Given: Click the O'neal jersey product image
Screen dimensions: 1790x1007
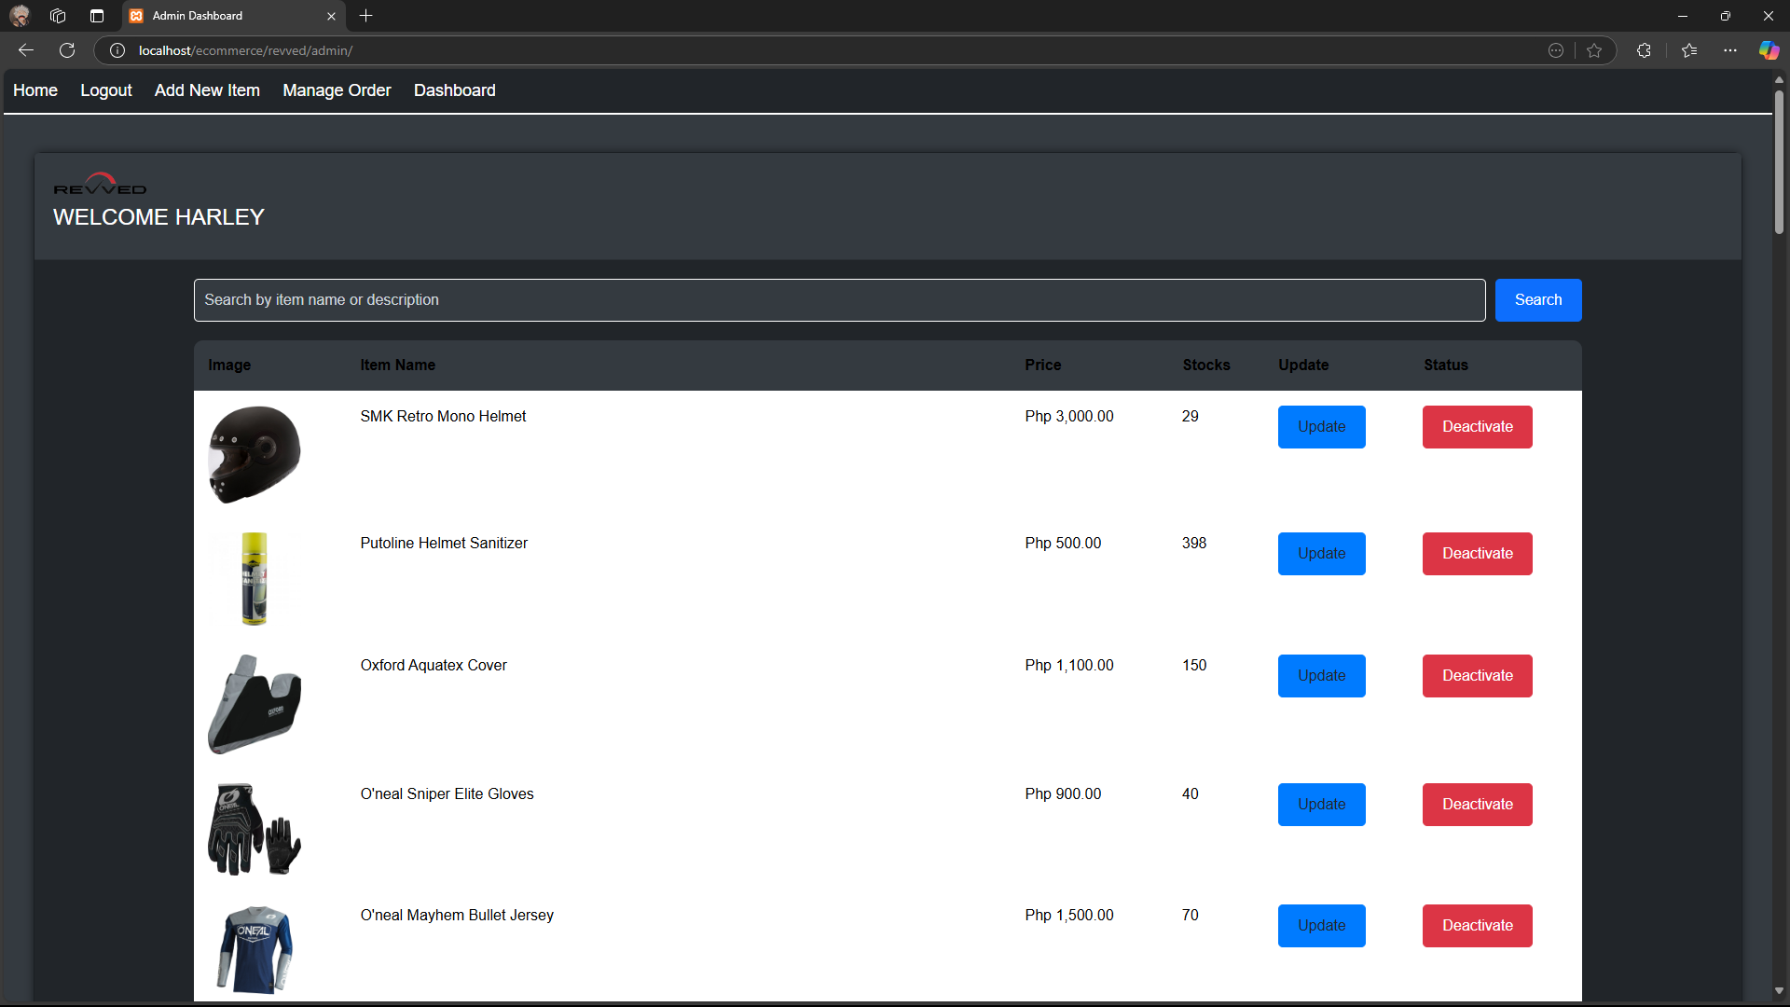Looking at the screenshot, I should pos(255,950).
